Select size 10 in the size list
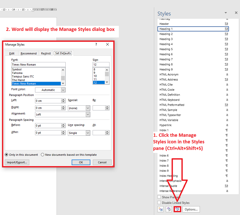Viewport: 240px width, 215px height. tap(99, 76)
